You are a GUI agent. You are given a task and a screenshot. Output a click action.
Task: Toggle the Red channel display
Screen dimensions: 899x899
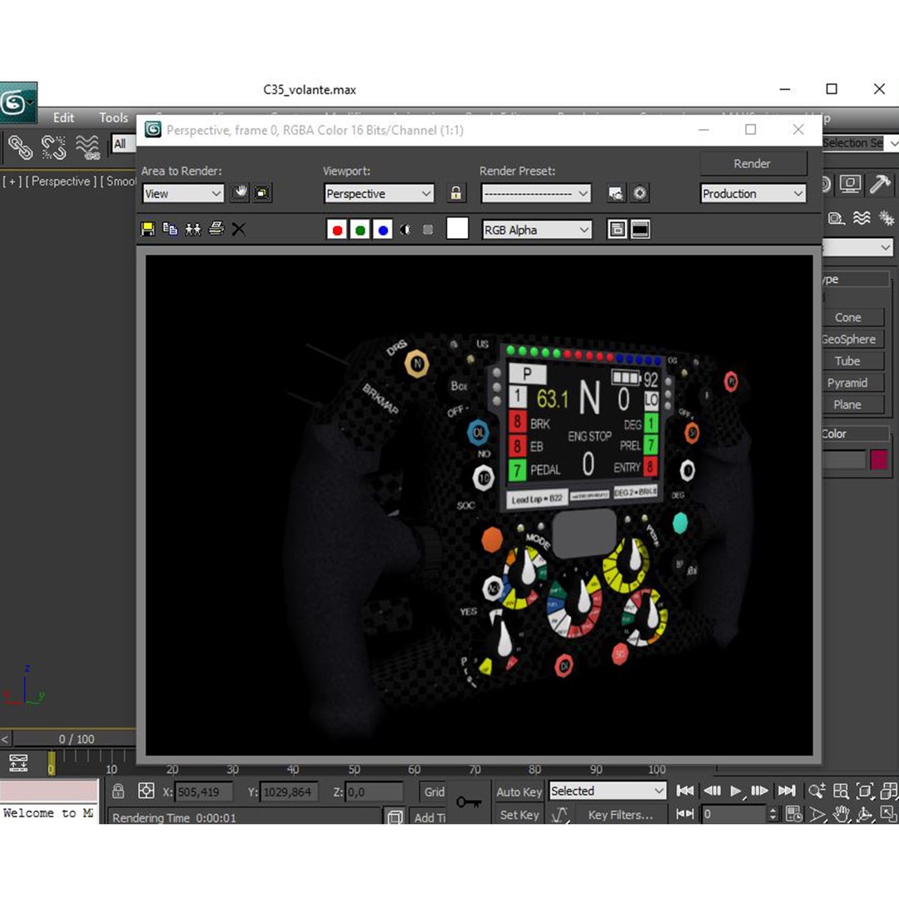(337, 230)
